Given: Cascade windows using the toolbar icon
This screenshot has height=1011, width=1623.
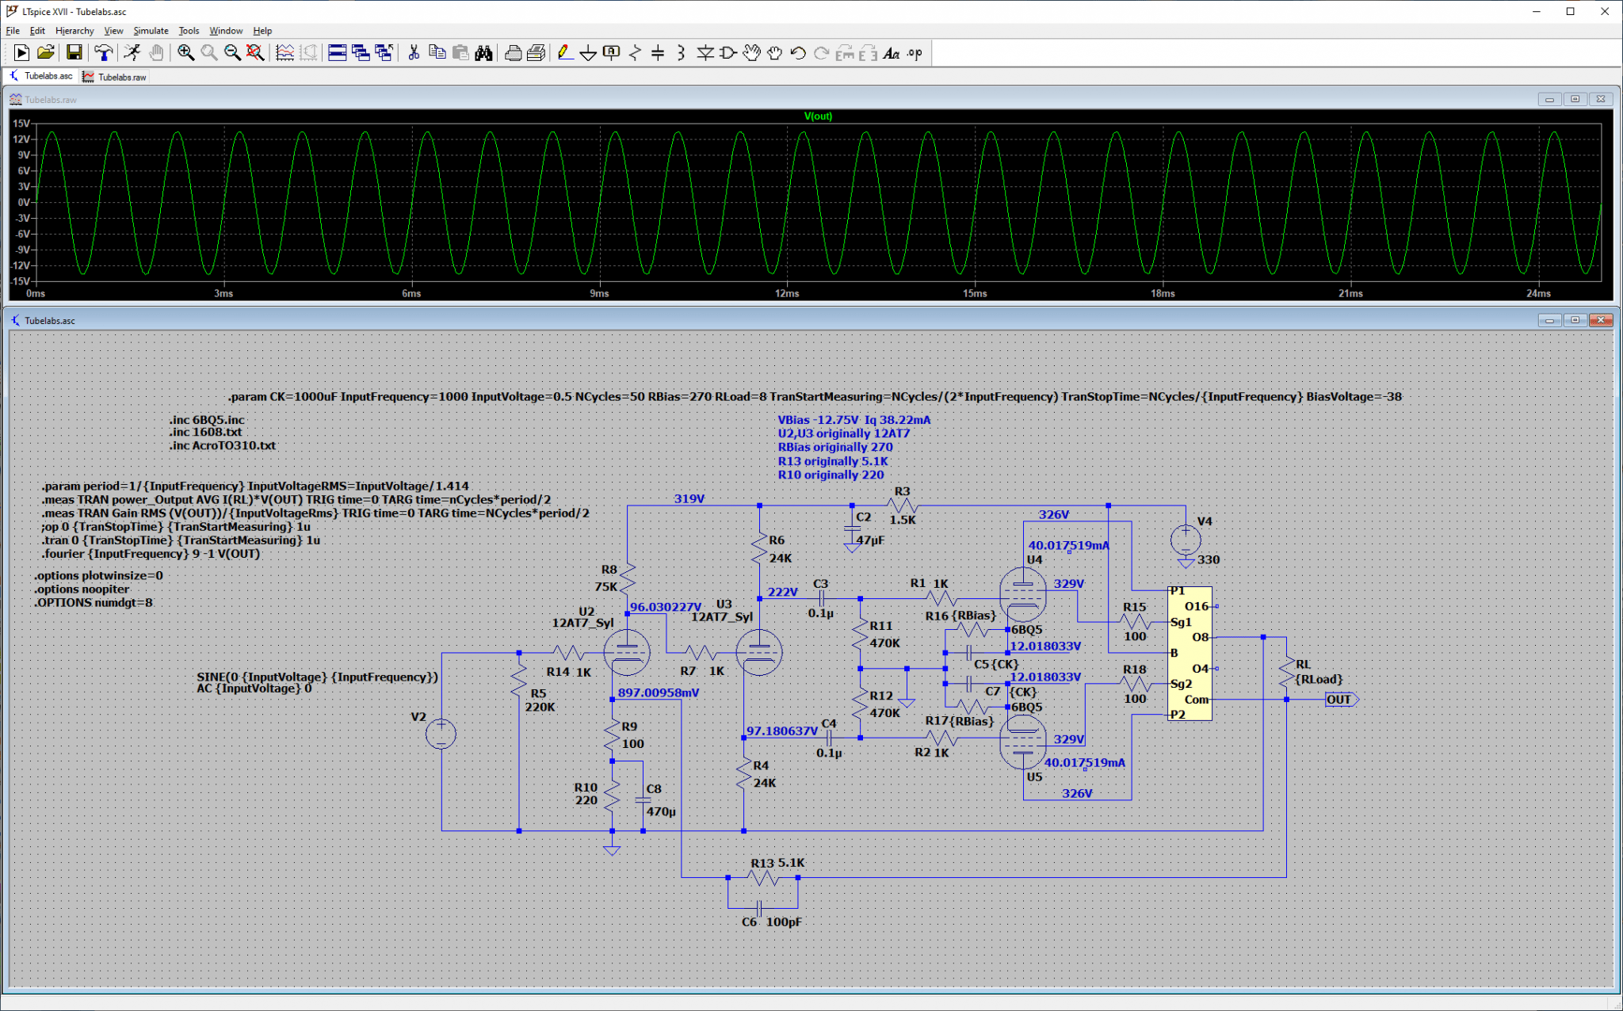Looking at the screenshot, I should click(361, 53).
